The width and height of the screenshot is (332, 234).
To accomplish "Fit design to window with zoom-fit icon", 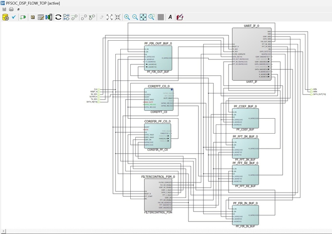I will click(143, 17).
